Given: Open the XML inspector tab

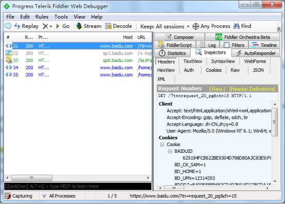Looking at the screenshot, I should coord(161,79).
